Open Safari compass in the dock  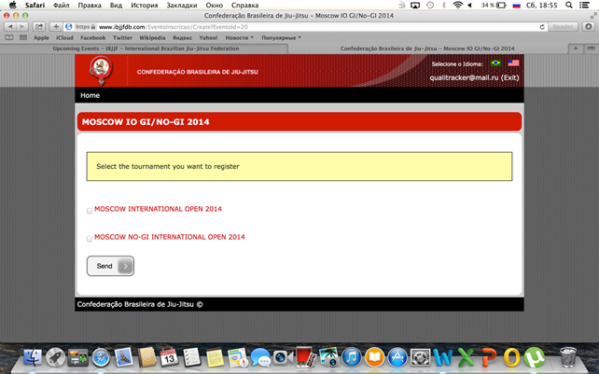(101, 357)
